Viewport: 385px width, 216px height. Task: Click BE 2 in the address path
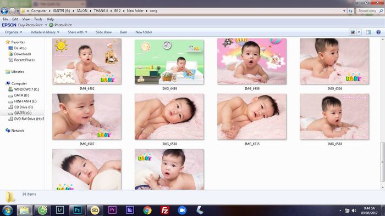tap(117, 11)
